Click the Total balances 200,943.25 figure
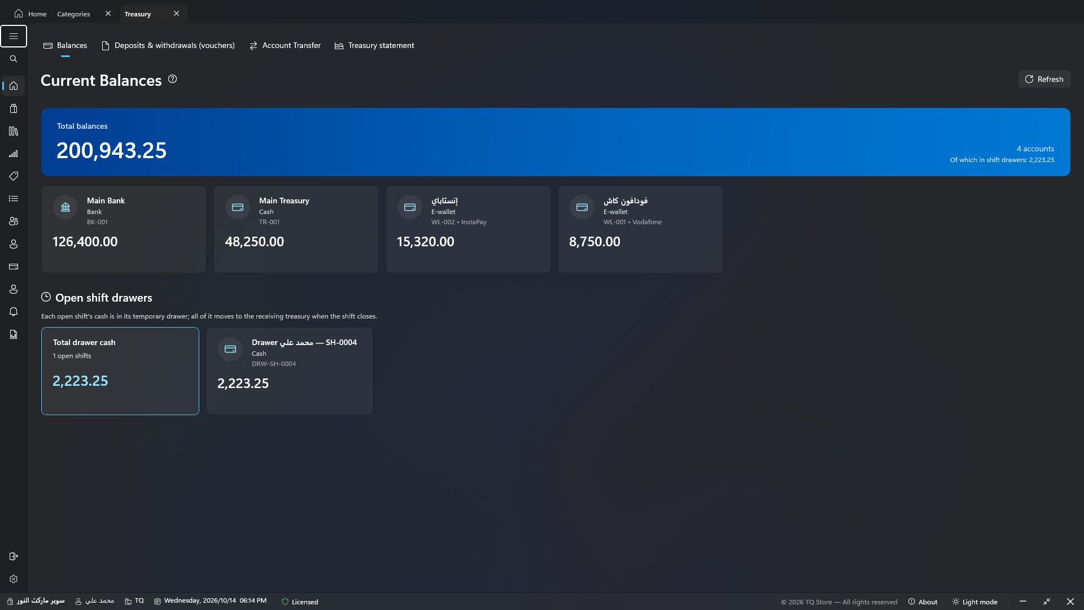This screenshot has width=1084, height=610. tap(111, 150)
